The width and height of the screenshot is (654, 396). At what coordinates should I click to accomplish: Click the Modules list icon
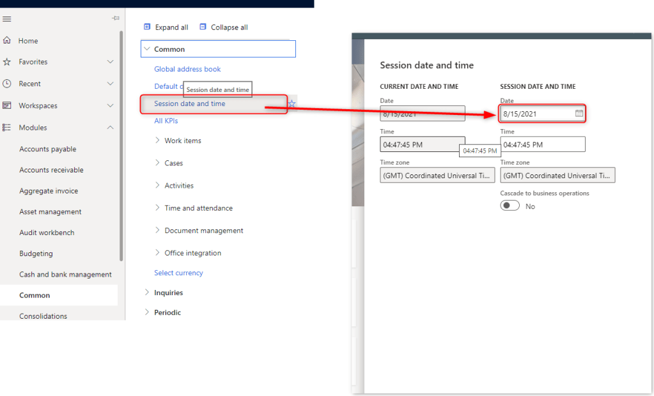(7, 128)
